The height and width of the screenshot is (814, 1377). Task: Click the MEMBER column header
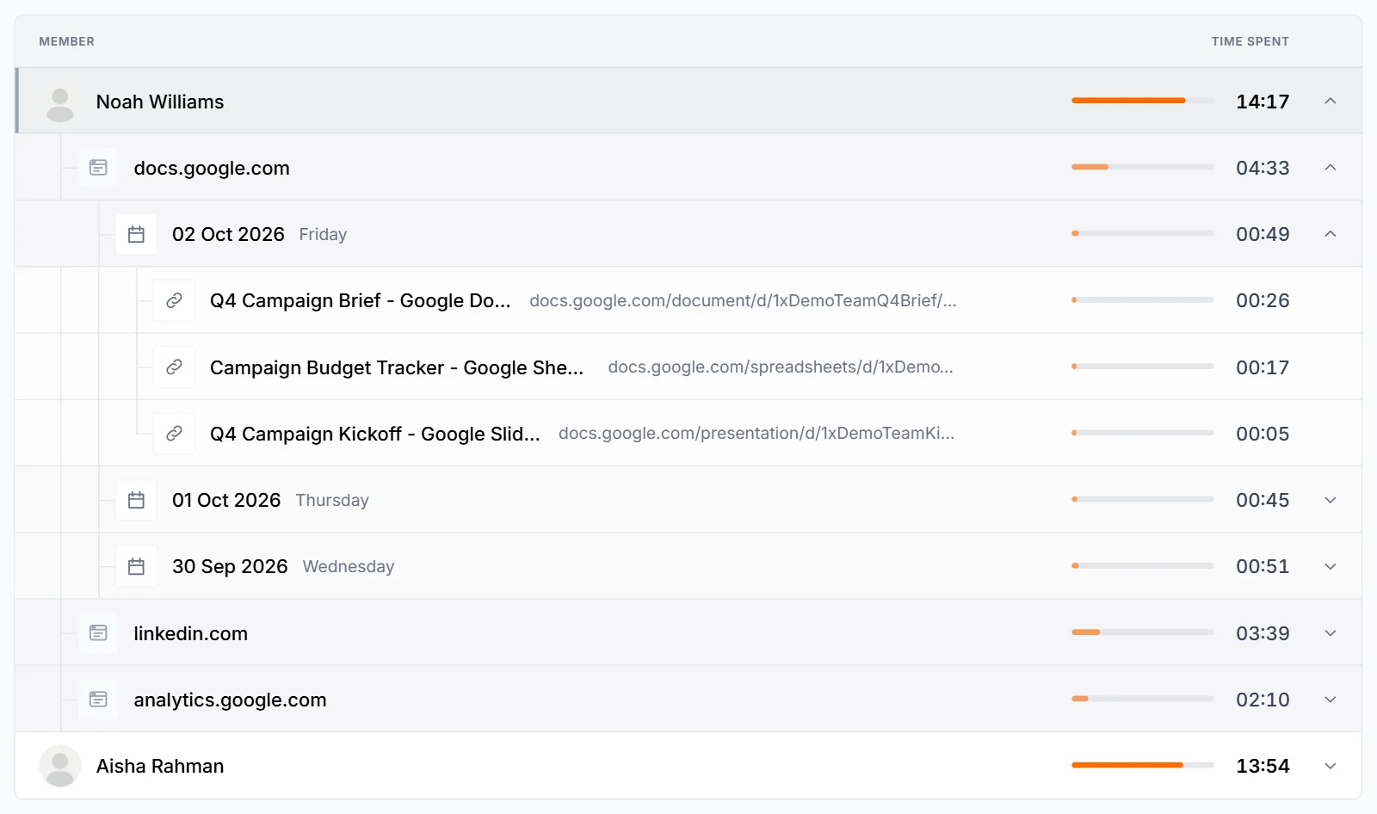pos(67,41)
